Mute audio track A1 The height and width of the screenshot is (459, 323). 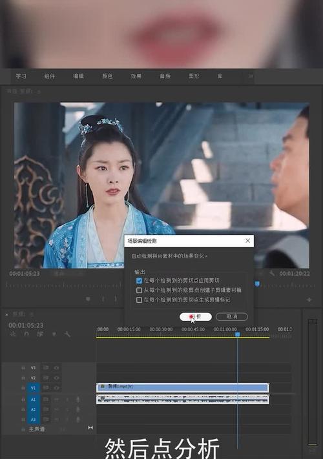click(56, 399)
